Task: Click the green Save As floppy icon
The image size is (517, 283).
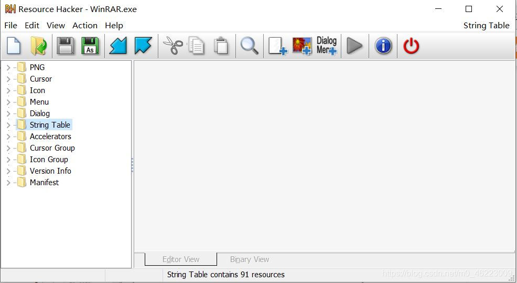Action: click(x=90, y=46)
